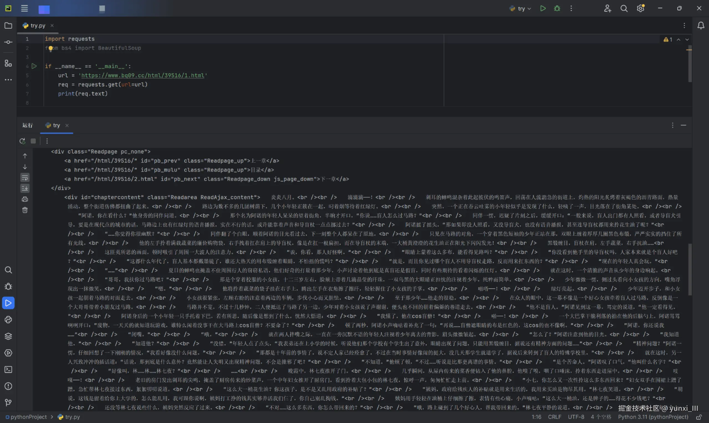Open the Python 3.11 interpreter selector
The image size is (709, 423).
tap(653, 417)
